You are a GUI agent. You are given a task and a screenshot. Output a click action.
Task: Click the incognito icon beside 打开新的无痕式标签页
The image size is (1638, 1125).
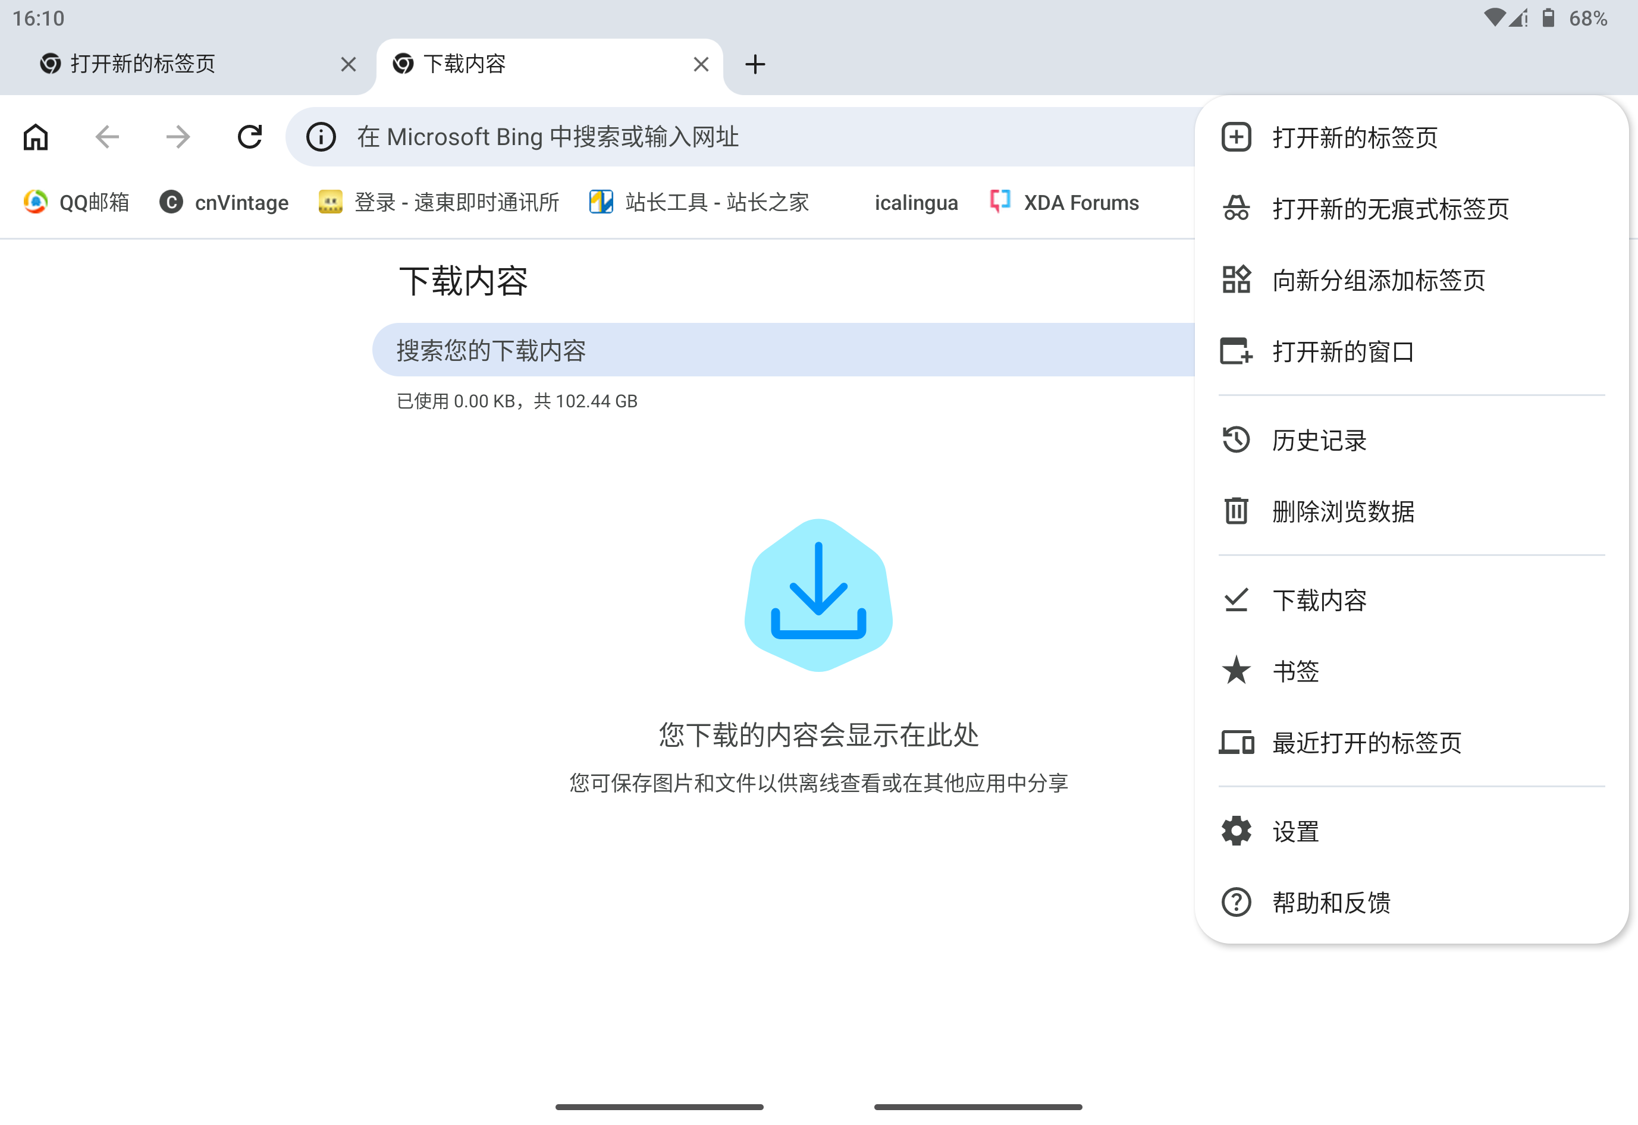coord(1236,209)
